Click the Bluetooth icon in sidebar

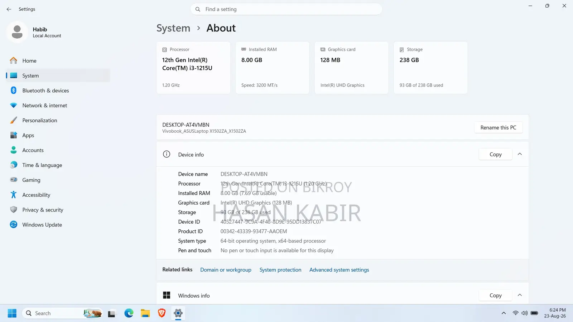point(14,91)
